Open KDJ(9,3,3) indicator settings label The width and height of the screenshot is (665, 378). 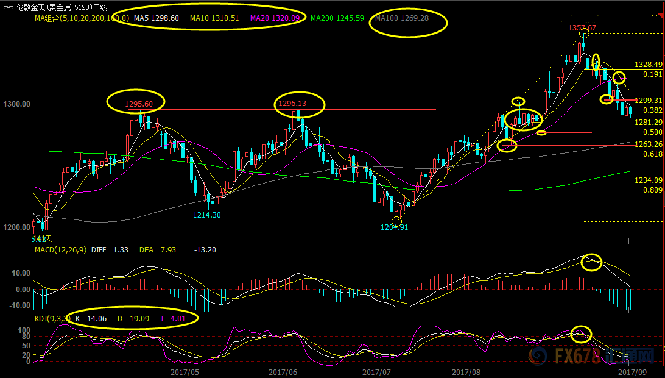click(x=52, y=318)
